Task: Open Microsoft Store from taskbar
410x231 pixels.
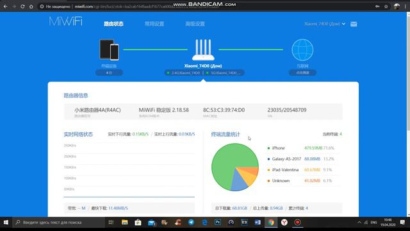Action: coord(138,223)
